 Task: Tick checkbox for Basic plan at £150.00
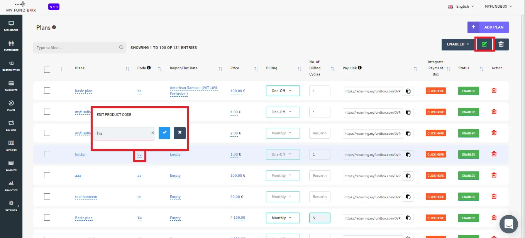pyautogui.click(x=47, y=218)
